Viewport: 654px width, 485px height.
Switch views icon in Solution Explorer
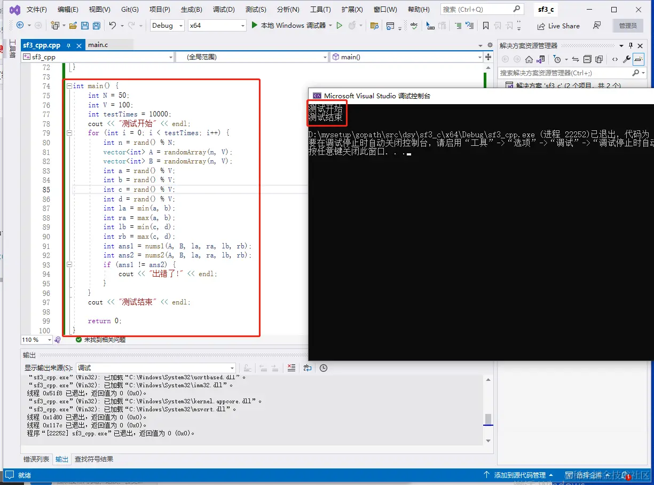tap(541, 59)
